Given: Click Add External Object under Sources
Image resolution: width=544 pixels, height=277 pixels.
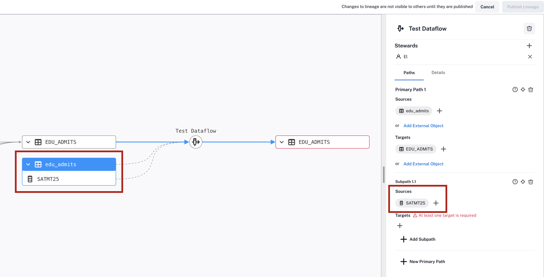Looking at the screenshot, I should pyautogui.click(x=423, y=126).
